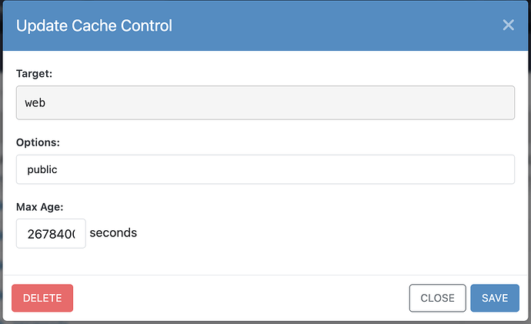Click the Options: label

[x=38, y=142]
